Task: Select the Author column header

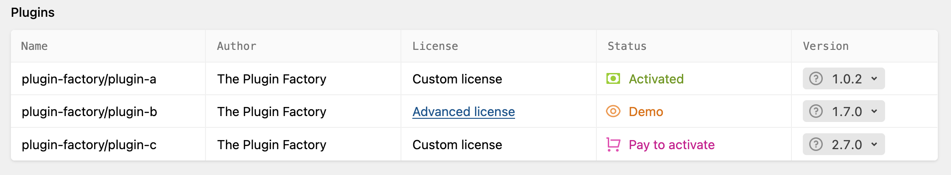Action: click(x=237, y=46)
